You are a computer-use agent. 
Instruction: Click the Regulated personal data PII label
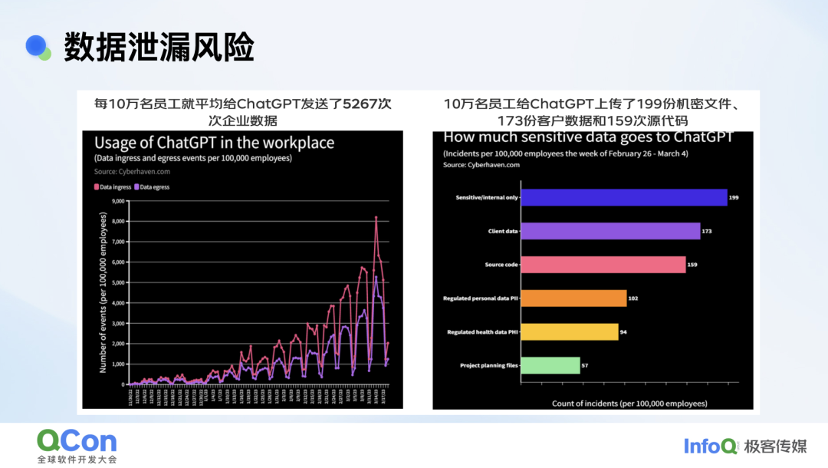coord(481,298)
